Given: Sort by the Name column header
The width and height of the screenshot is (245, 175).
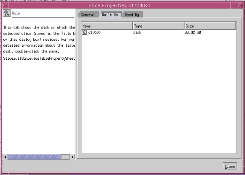Looking at the screenshot, I should tap(107, 26).
